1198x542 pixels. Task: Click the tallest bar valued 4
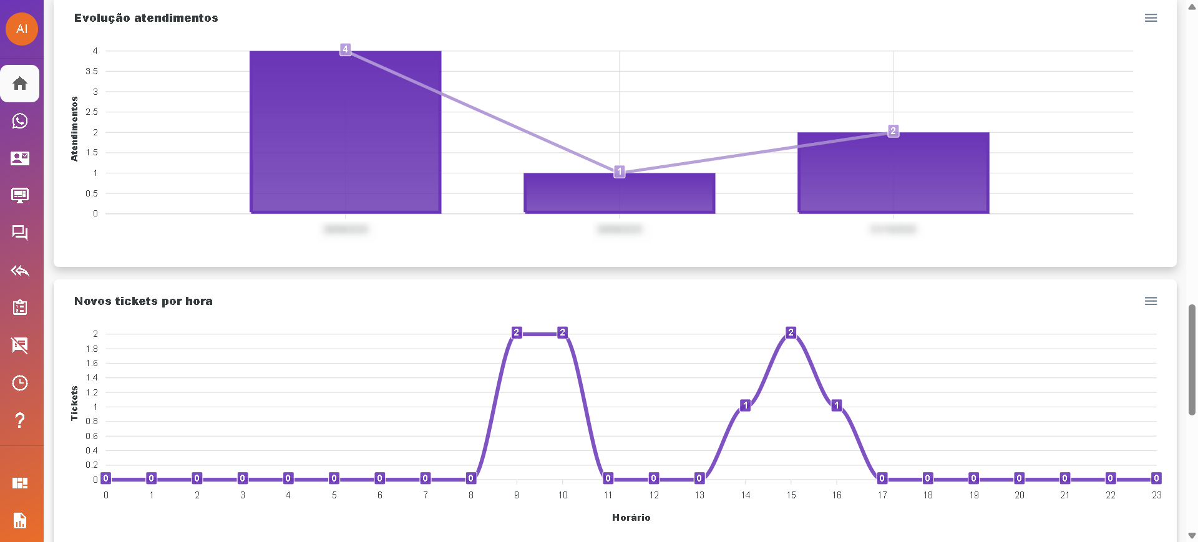345,132
